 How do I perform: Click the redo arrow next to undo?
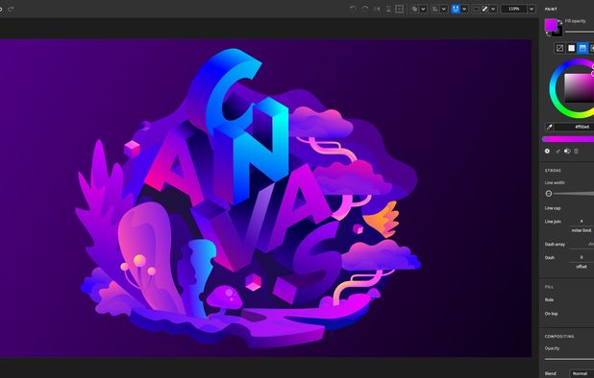365,9
